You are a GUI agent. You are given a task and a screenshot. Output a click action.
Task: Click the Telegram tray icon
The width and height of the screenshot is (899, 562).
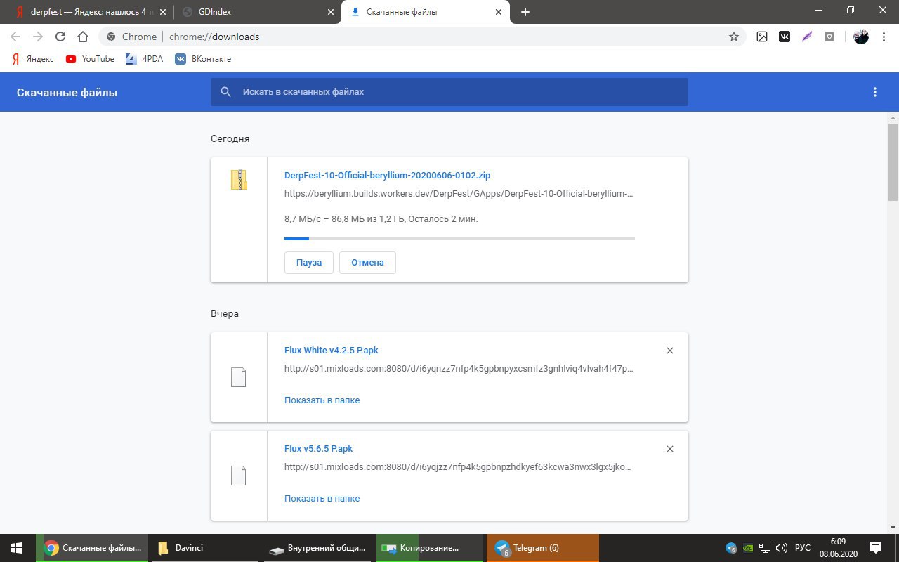[731, 548]
